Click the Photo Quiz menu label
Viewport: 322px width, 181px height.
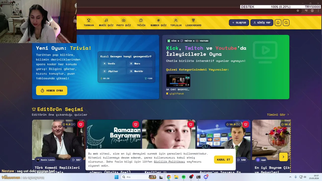[124, 25]
